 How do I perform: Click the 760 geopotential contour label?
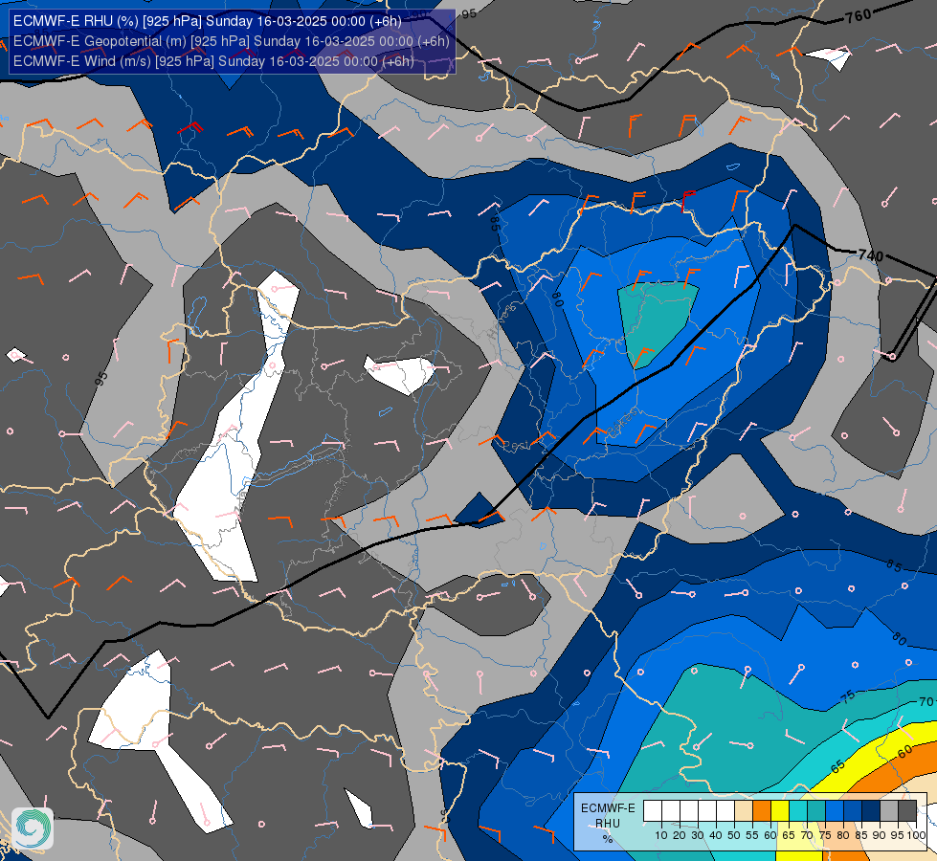[859, 15]
